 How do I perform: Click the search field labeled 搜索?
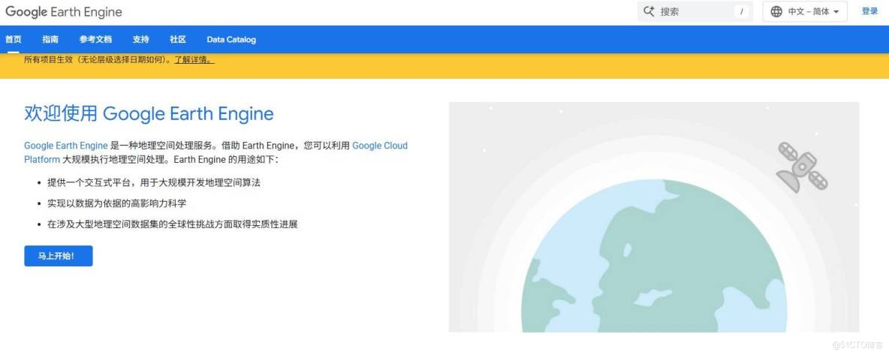coord(695,11)
